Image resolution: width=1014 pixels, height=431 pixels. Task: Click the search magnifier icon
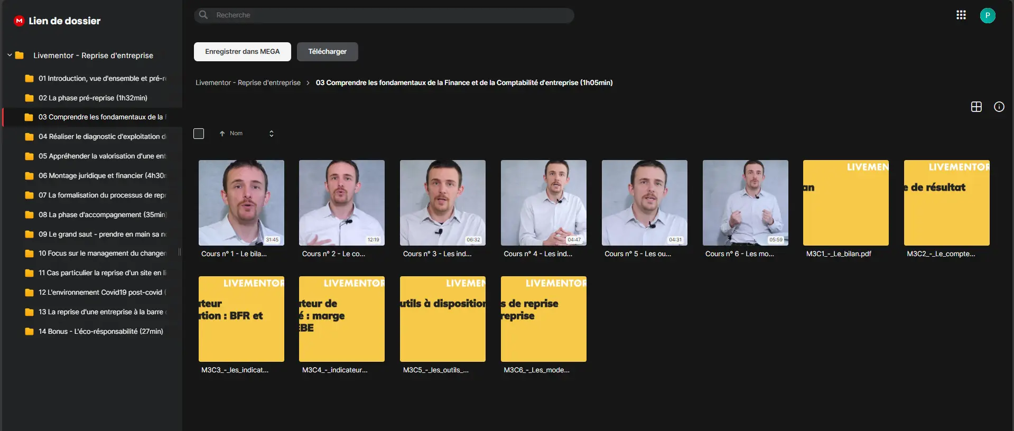pos(203,15)
